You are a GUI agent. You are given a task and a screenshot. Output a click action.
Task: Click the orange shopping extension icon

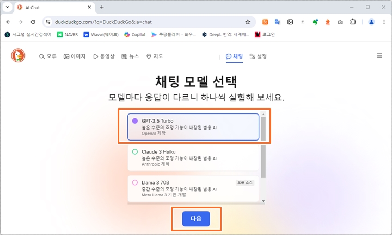[265, 22]
